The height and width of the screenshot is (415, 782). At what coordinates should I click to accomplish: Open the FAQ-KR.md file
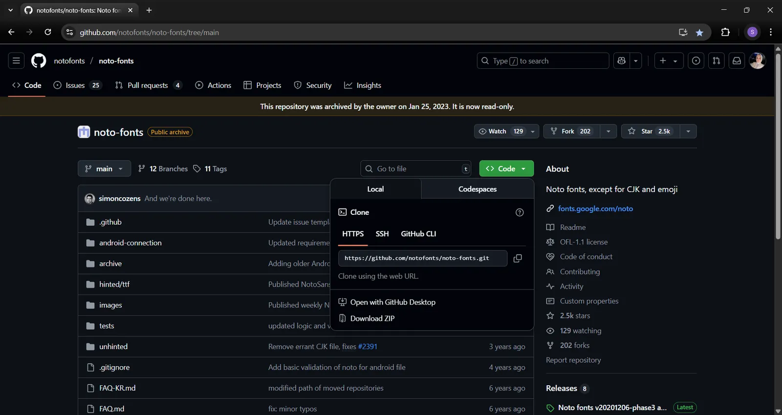click(x=117, y=388)
